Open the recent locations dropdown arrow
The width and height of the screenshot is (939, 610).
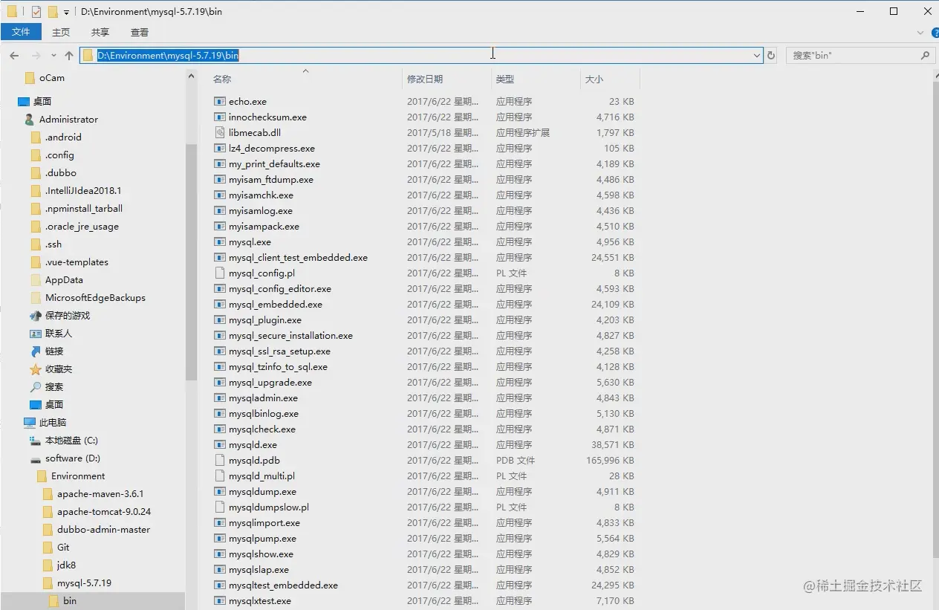coord(53,56)
